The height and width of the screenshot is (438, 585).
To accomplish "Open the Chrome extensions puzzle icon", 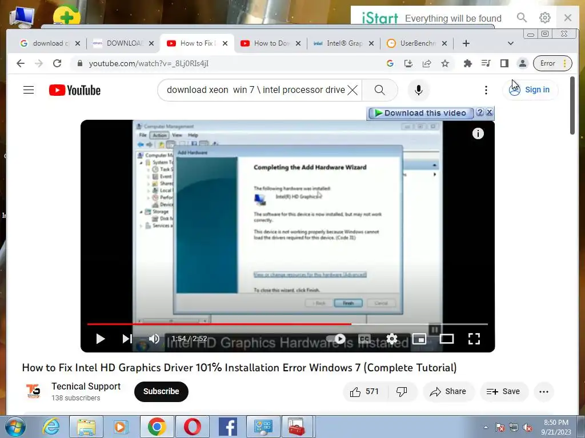I will click(x=467, y=64).
